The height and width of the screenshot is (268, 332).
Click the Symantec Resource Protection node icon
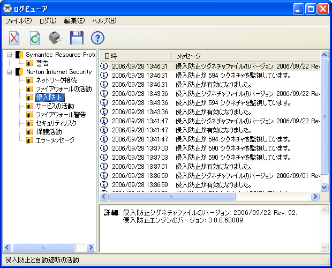click(x=19, y=55)
